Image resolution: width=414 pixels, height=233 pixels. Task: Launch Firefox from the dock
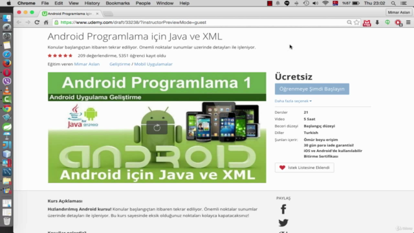click(7, 63)
